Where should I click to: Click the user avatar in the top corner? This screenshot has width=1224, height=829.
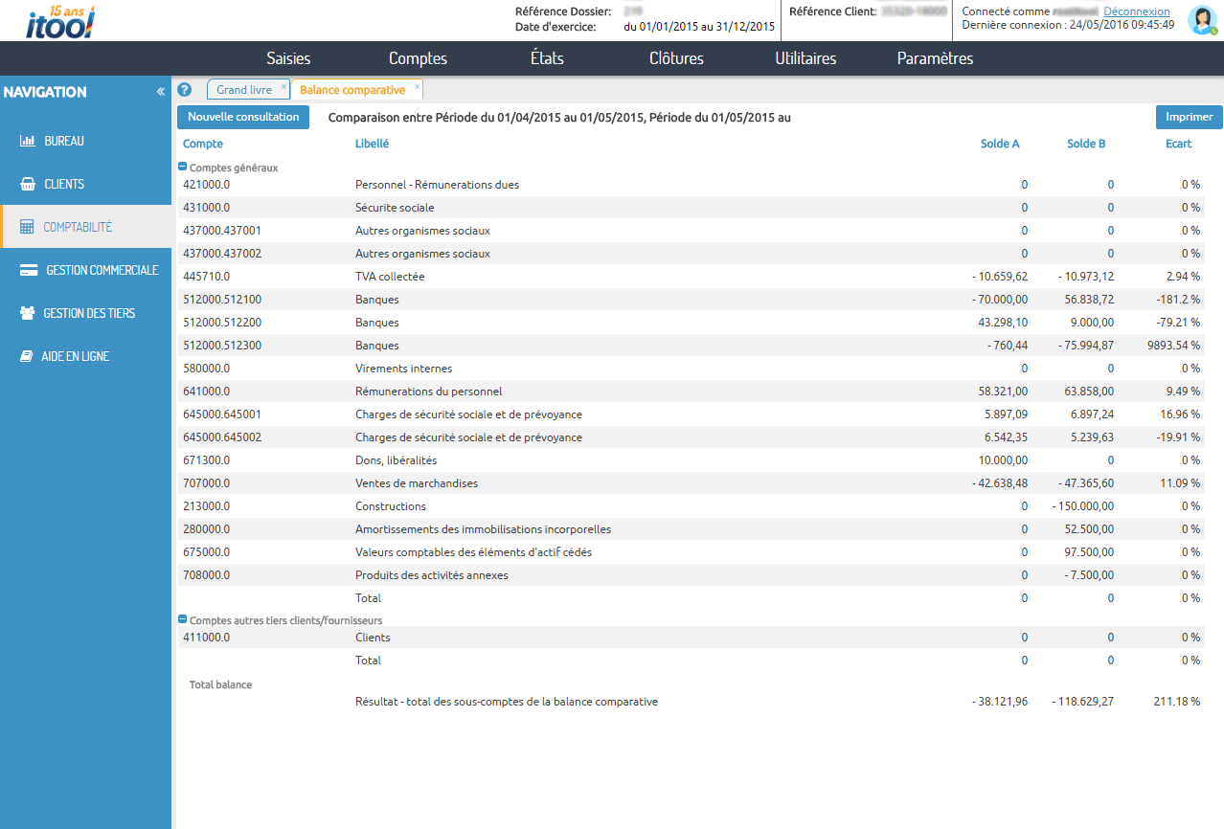[x=1202, y=20]
